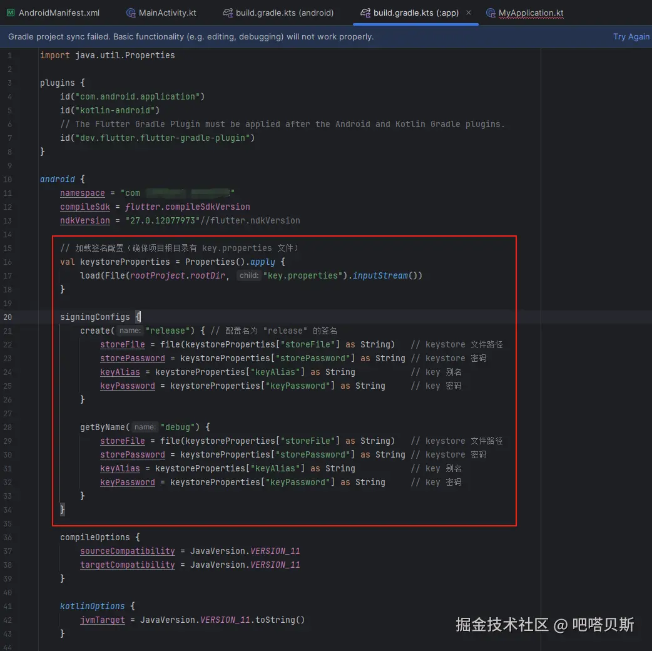Click 'storeFile' on line 29
652x651 pixels.
coord(122,441)
